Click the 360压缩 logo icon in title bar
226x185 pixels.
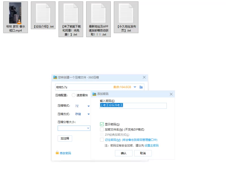[55, 77]
